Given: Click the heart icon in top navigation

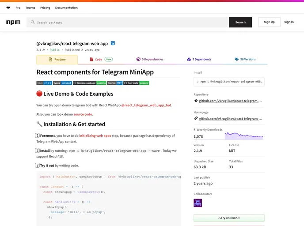Looking at the screenshot, I should point(8,8).
